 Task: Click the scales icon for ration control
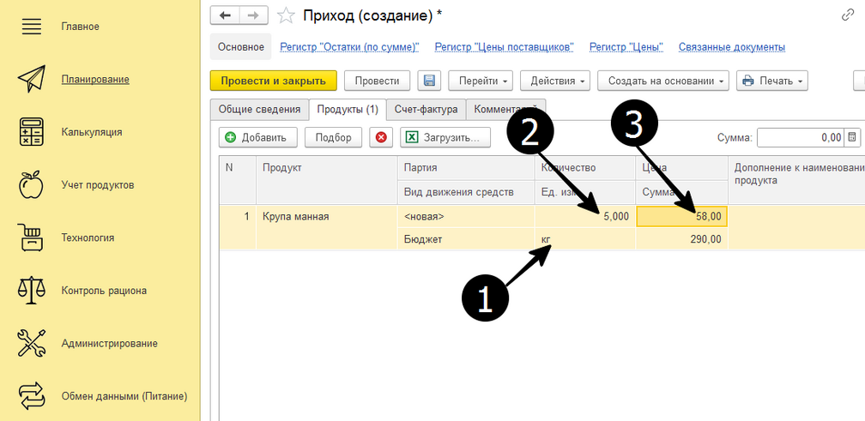(x=31, y=291)
